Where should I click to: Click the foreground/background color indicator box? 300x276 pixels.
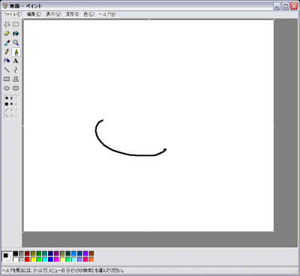tap(7, 256)
